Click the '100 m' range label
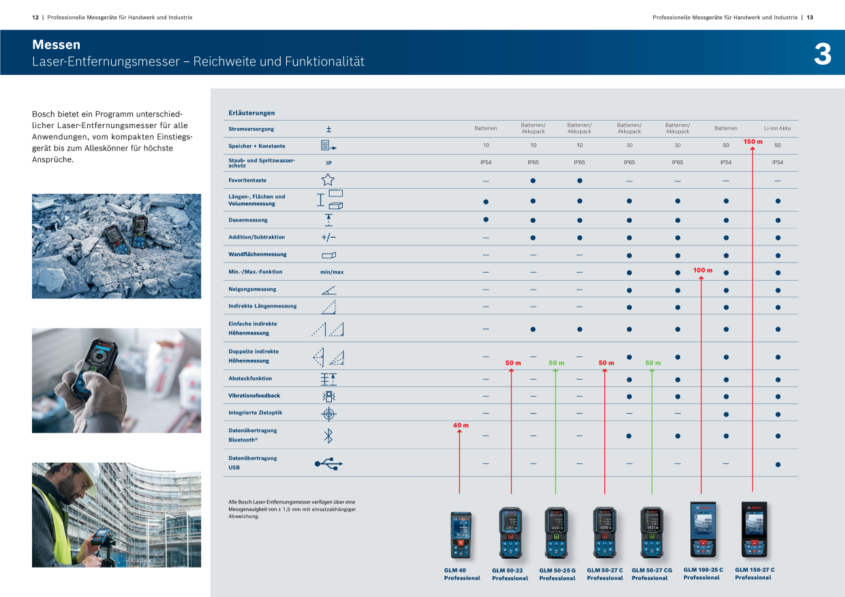The height and width of the screenshot is (597, 845). [703, 271]
